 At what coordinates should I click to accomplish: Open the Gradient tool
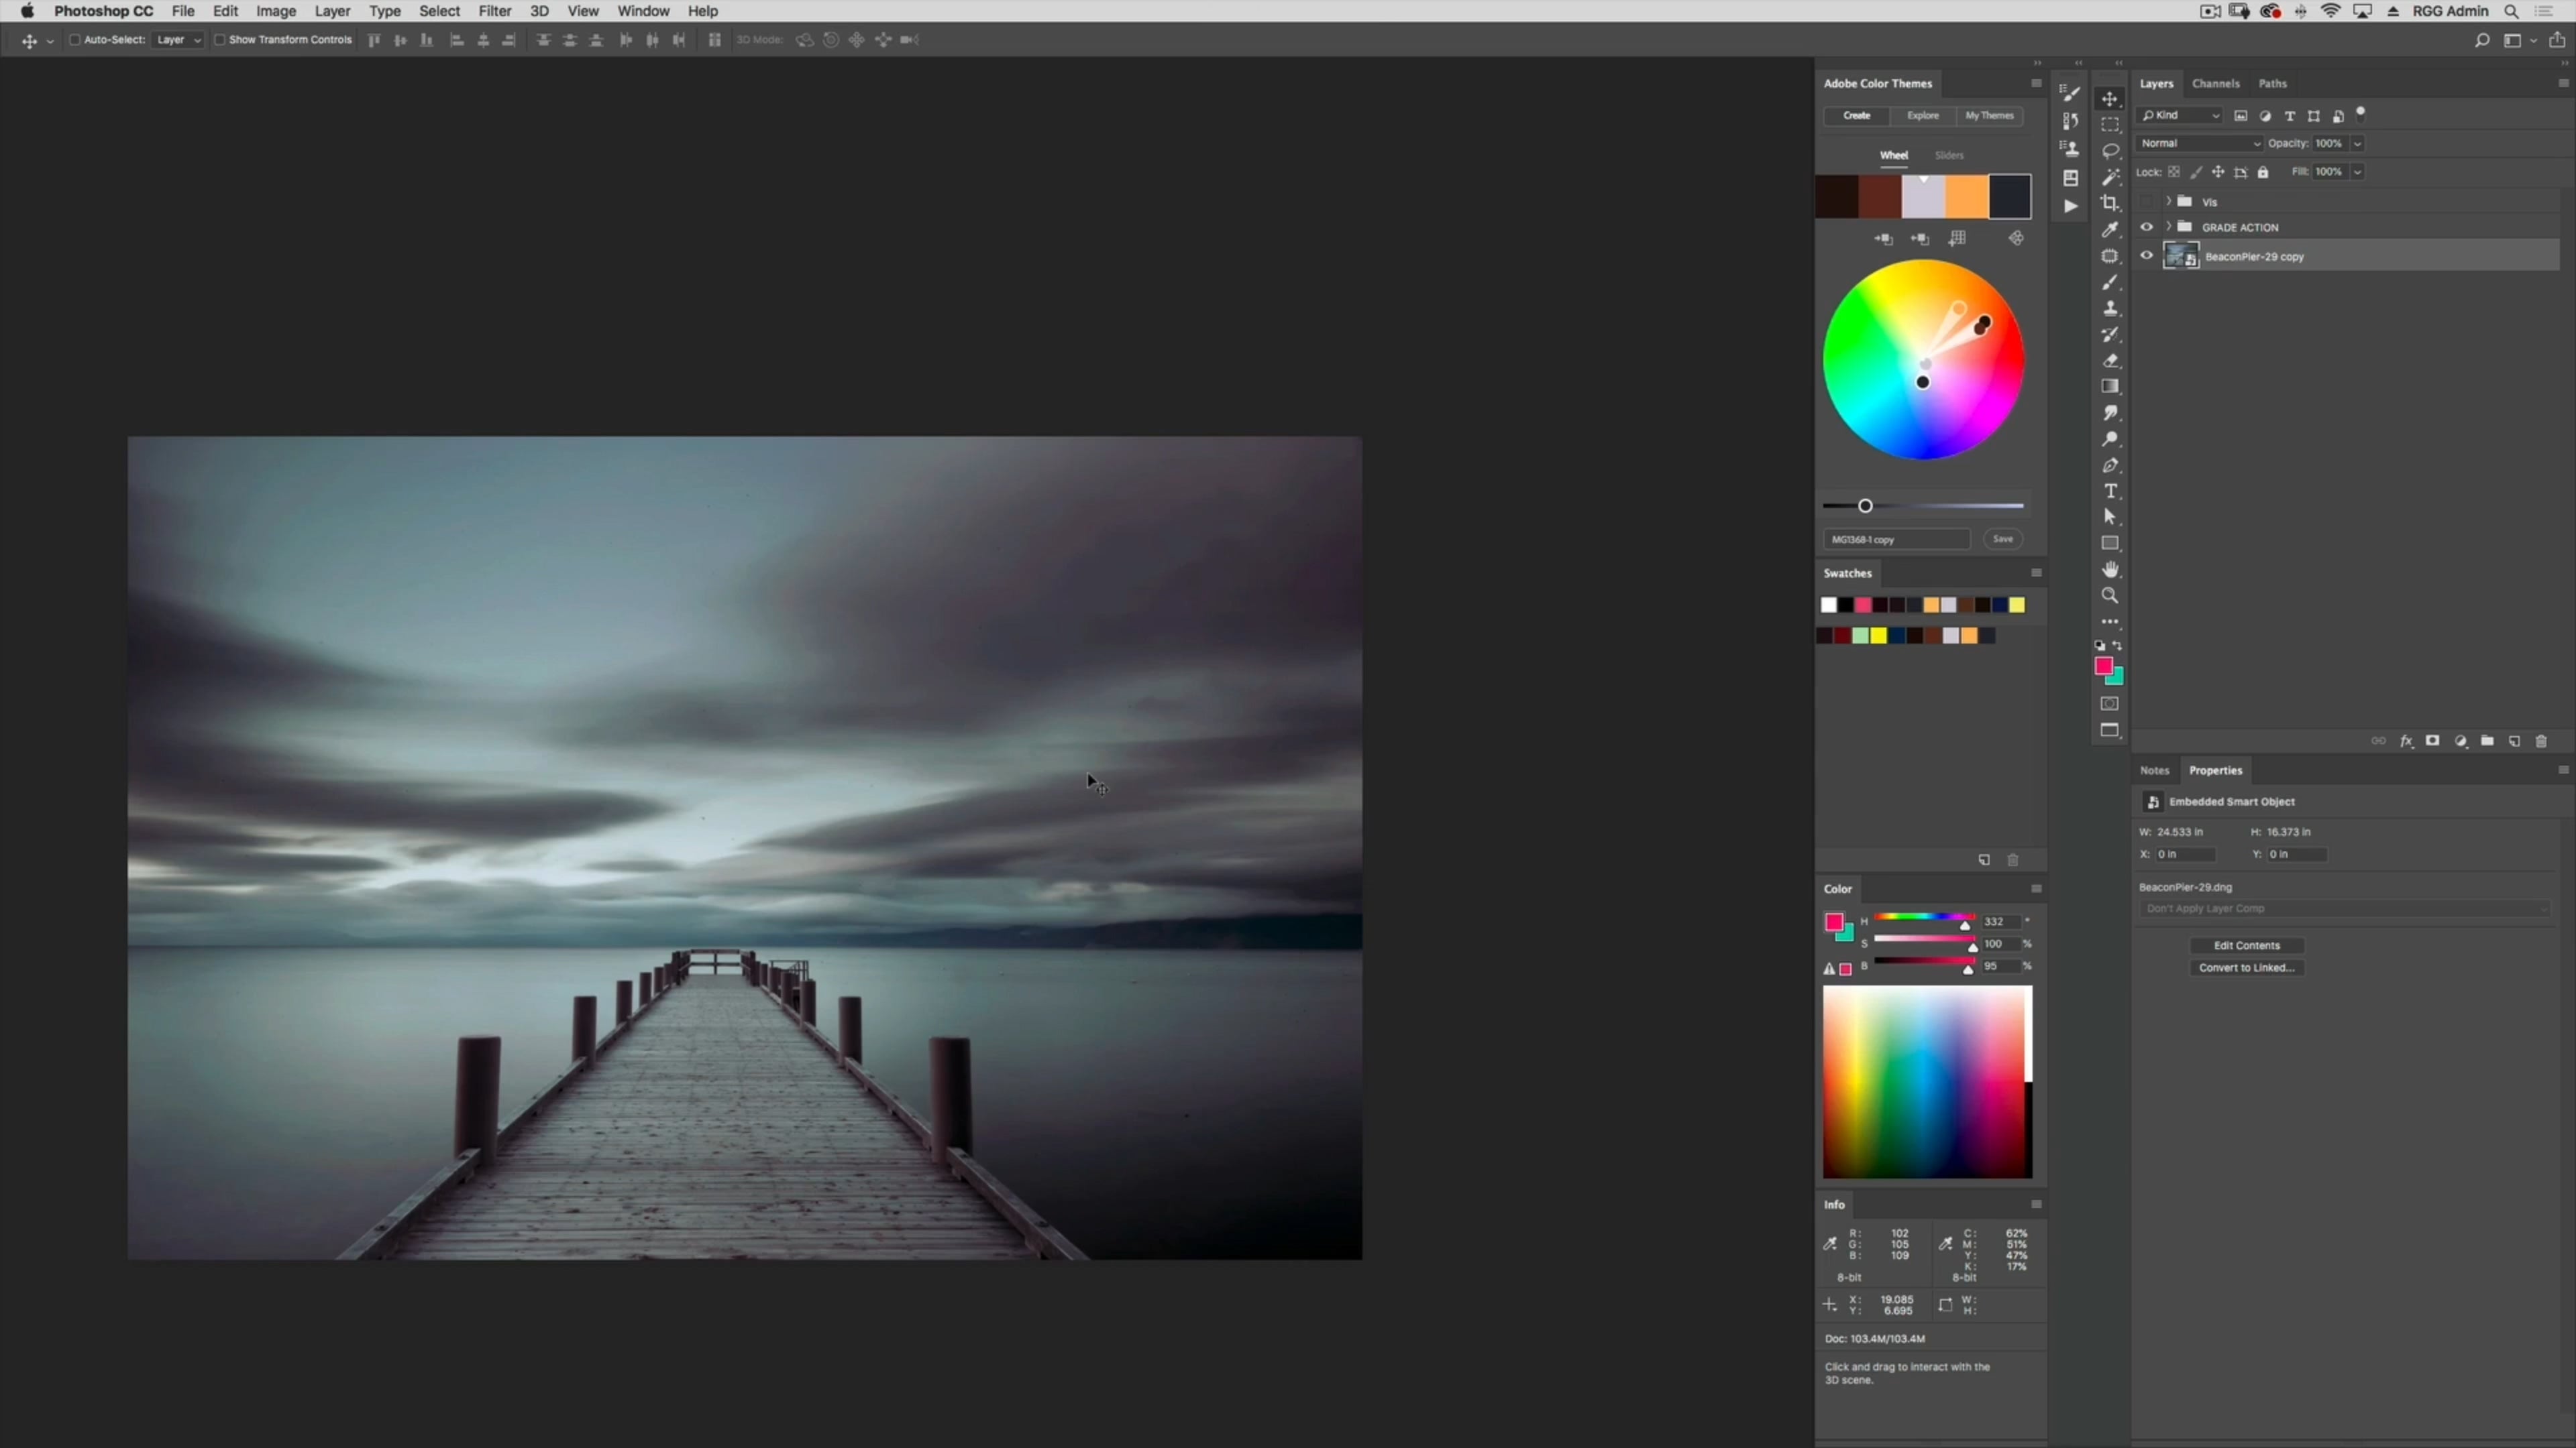tap(2110, 385)
